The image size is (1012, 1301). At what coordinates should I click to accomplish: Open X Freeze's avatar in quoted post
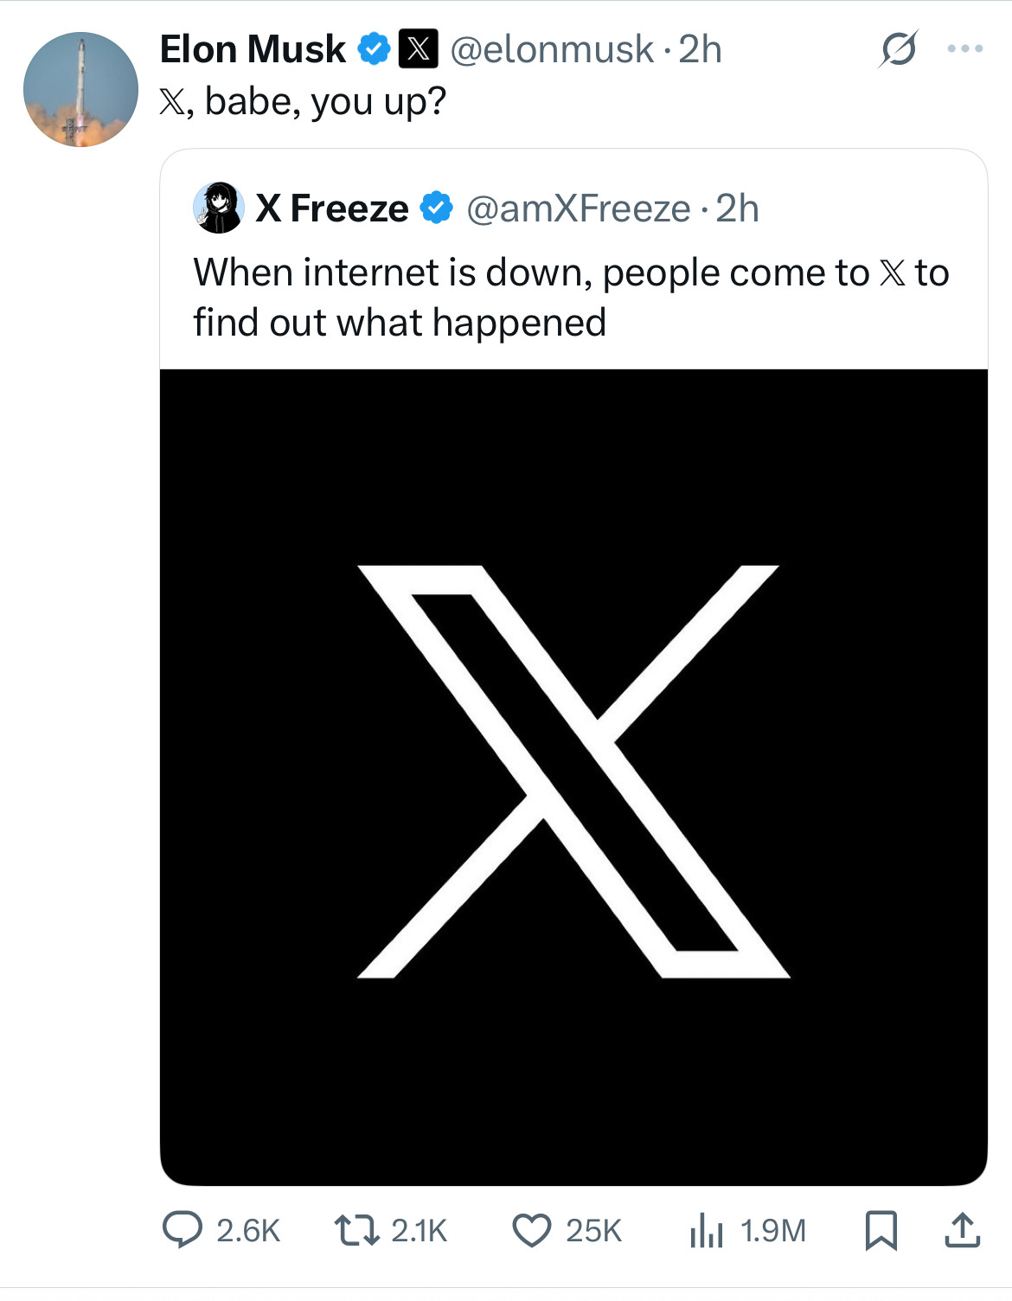click(x=218, y=208)
